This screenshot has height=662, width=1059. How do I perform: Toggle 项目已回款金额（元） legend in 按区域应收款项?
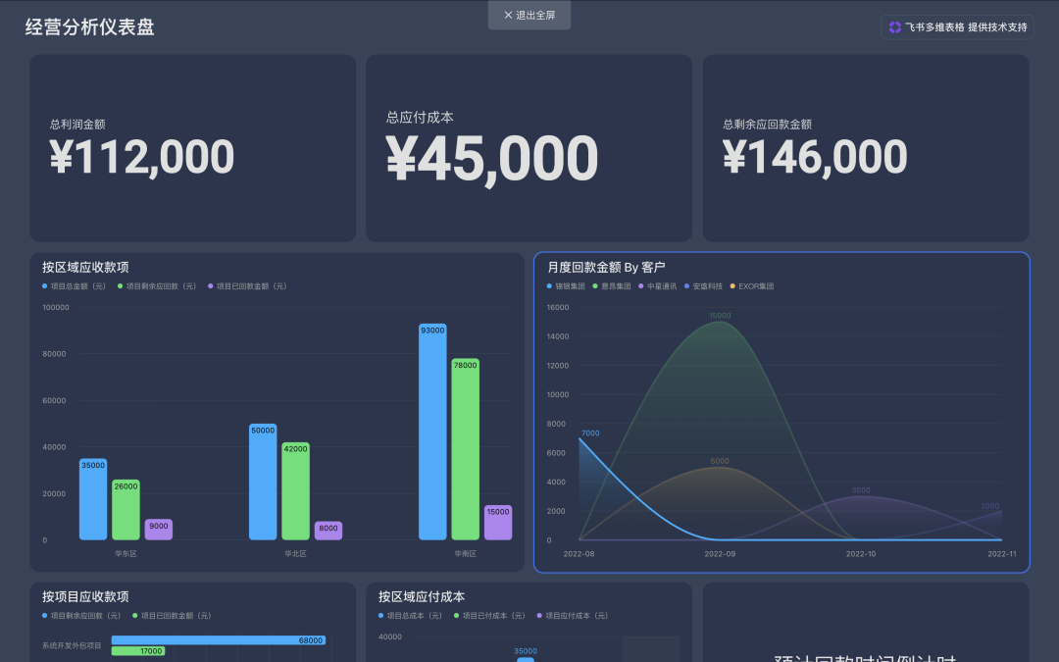point(248,286)
